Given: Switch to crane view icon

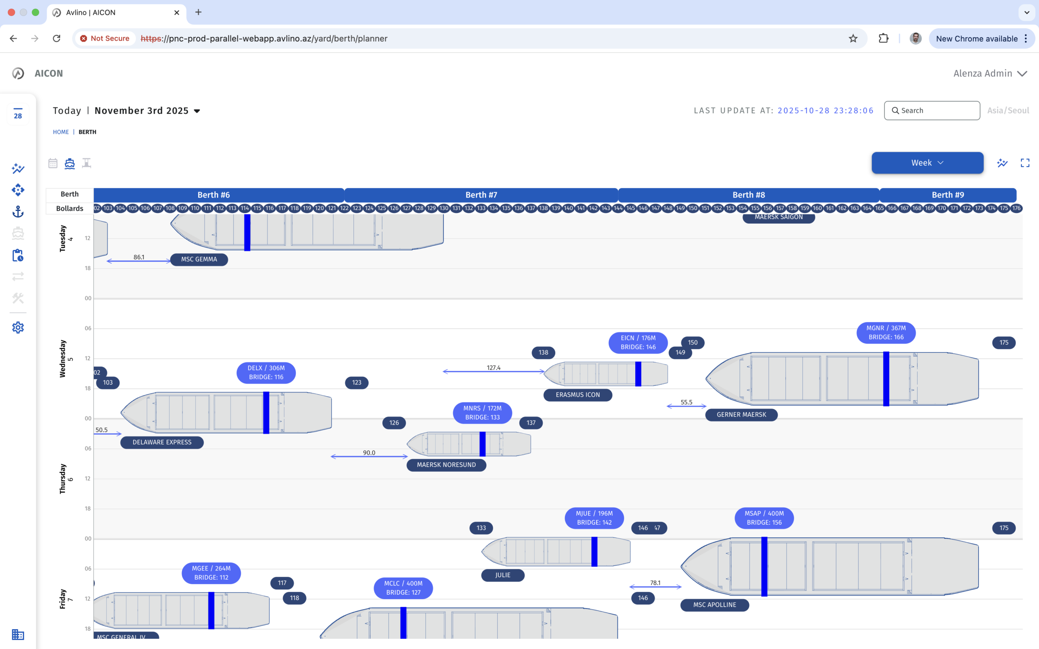Looking at the screenshot, I should (86, 163).
